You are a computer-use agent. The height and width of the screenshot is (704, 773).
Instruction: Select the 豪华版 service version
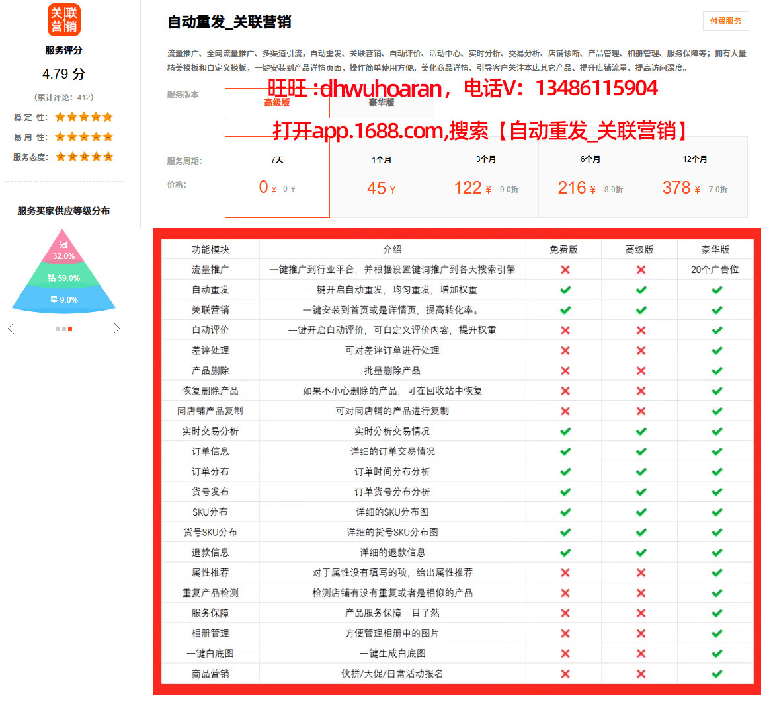pyautogui.click(x=382, y=103)
